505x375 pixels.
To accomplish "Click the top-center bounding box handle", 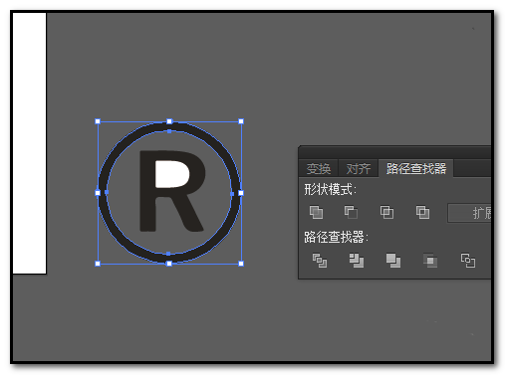I will coord(169,121).
